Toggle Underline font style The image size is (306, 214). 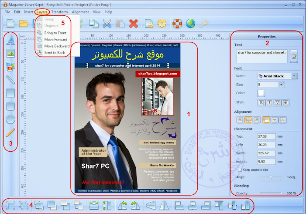[x=277, y=103]
